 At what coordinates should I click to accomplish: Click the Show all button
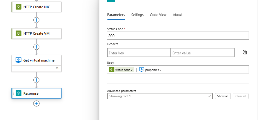click(x=223, y=96)
